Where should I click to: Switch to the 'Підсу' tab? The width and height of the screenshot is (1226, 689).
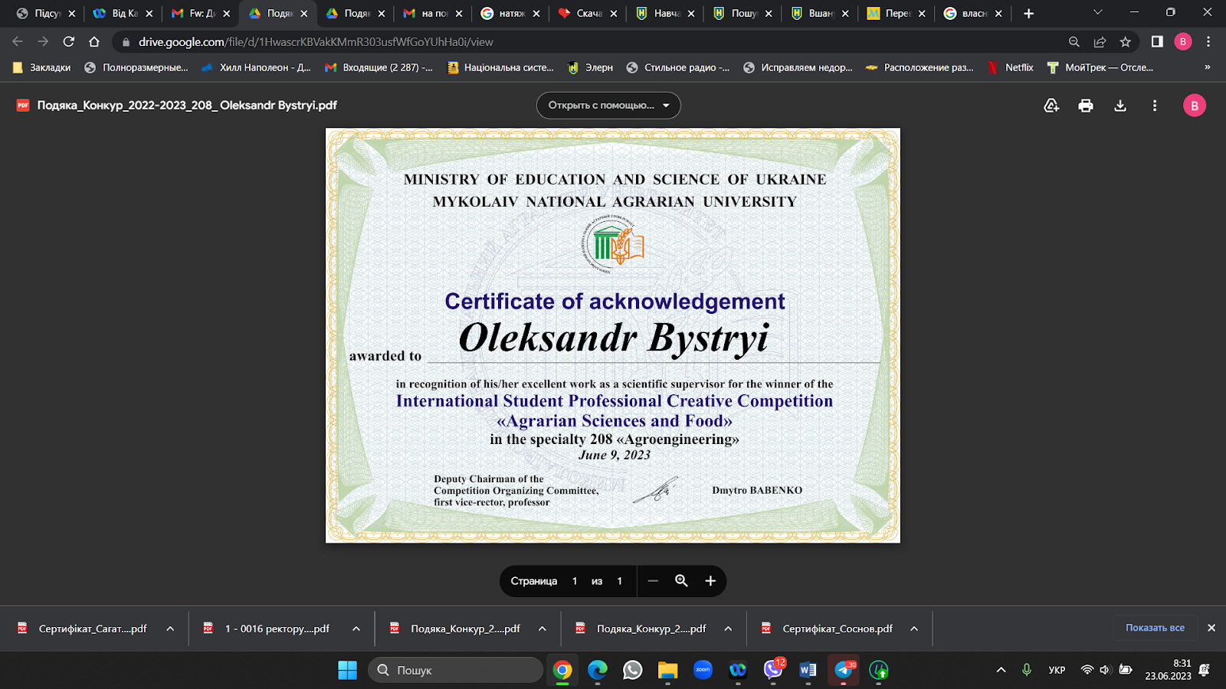pos(45,13)
